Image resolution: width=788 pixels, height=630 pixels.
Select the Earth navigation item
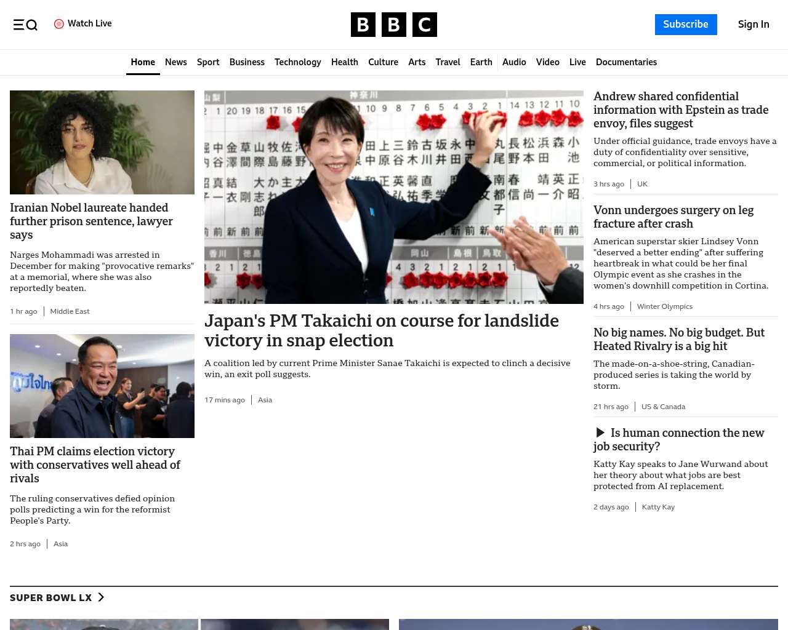[x=481, y=62]
